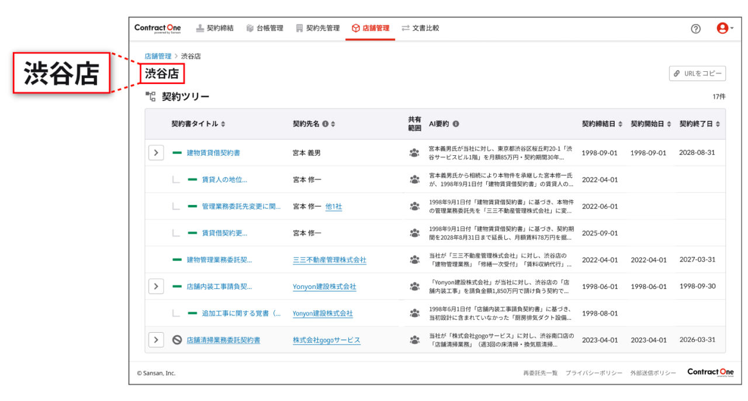The width and height of the screenshot is (748, 401).
Task: Click green status bar of 建物管理業務委託契
Action: click(177, 260)
